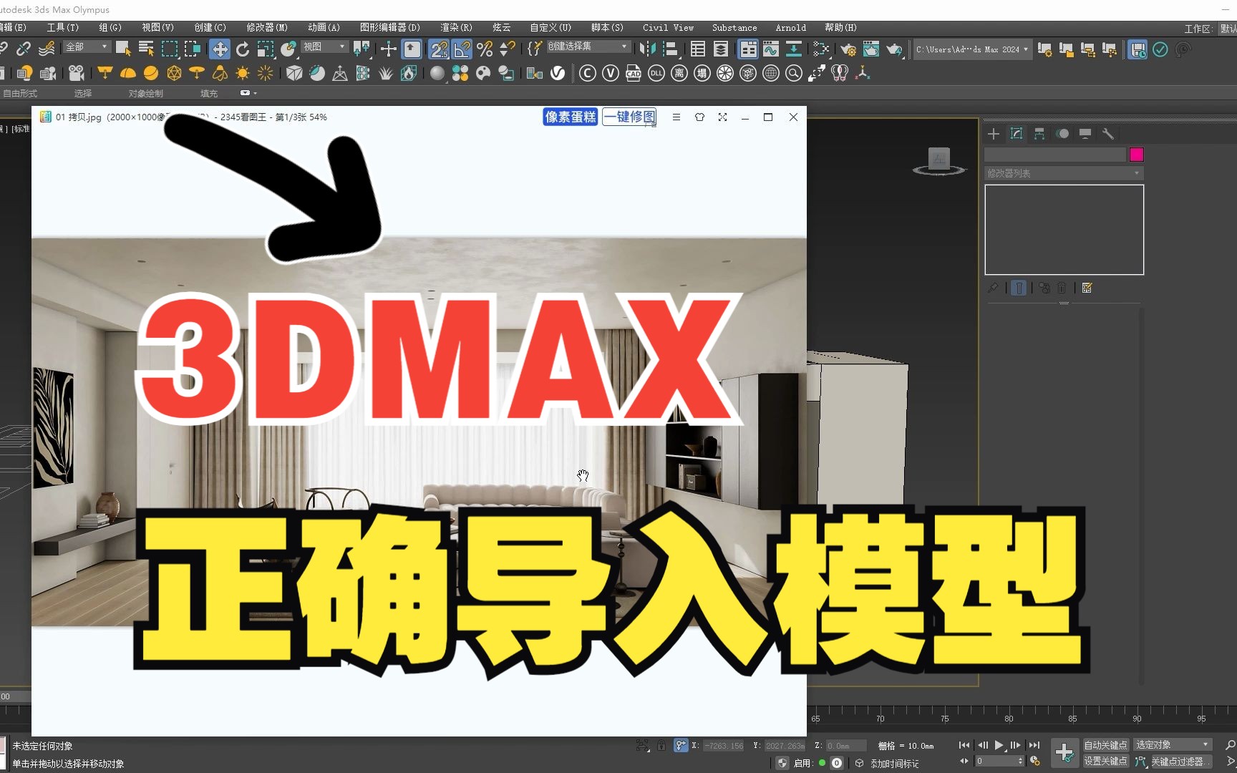
Task: Activate the Select and Rotate tool
Action: pos(243,49)
